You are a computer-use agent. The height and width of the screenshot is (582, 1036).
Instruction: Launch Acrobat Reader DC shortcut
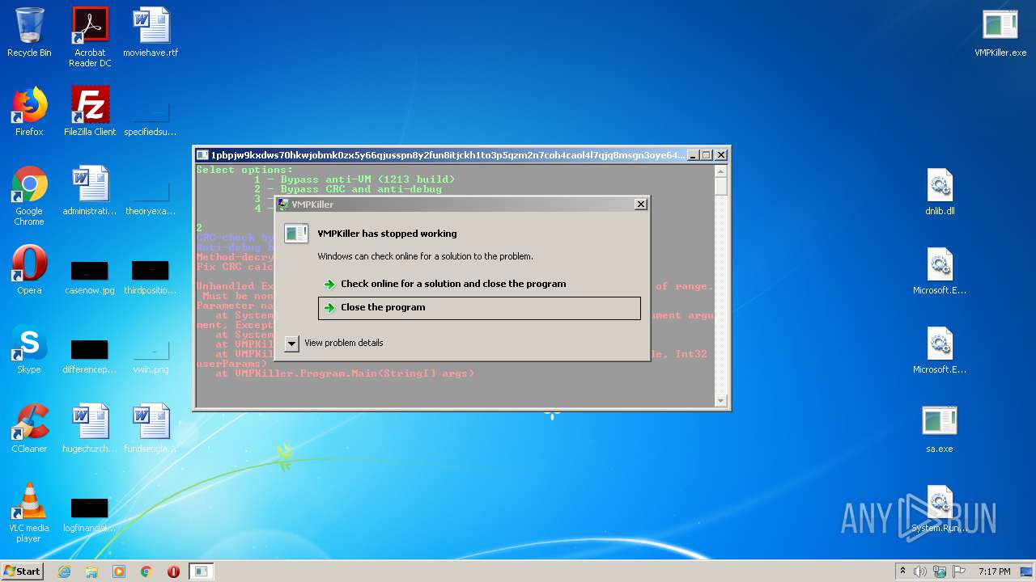click(90, 37)
